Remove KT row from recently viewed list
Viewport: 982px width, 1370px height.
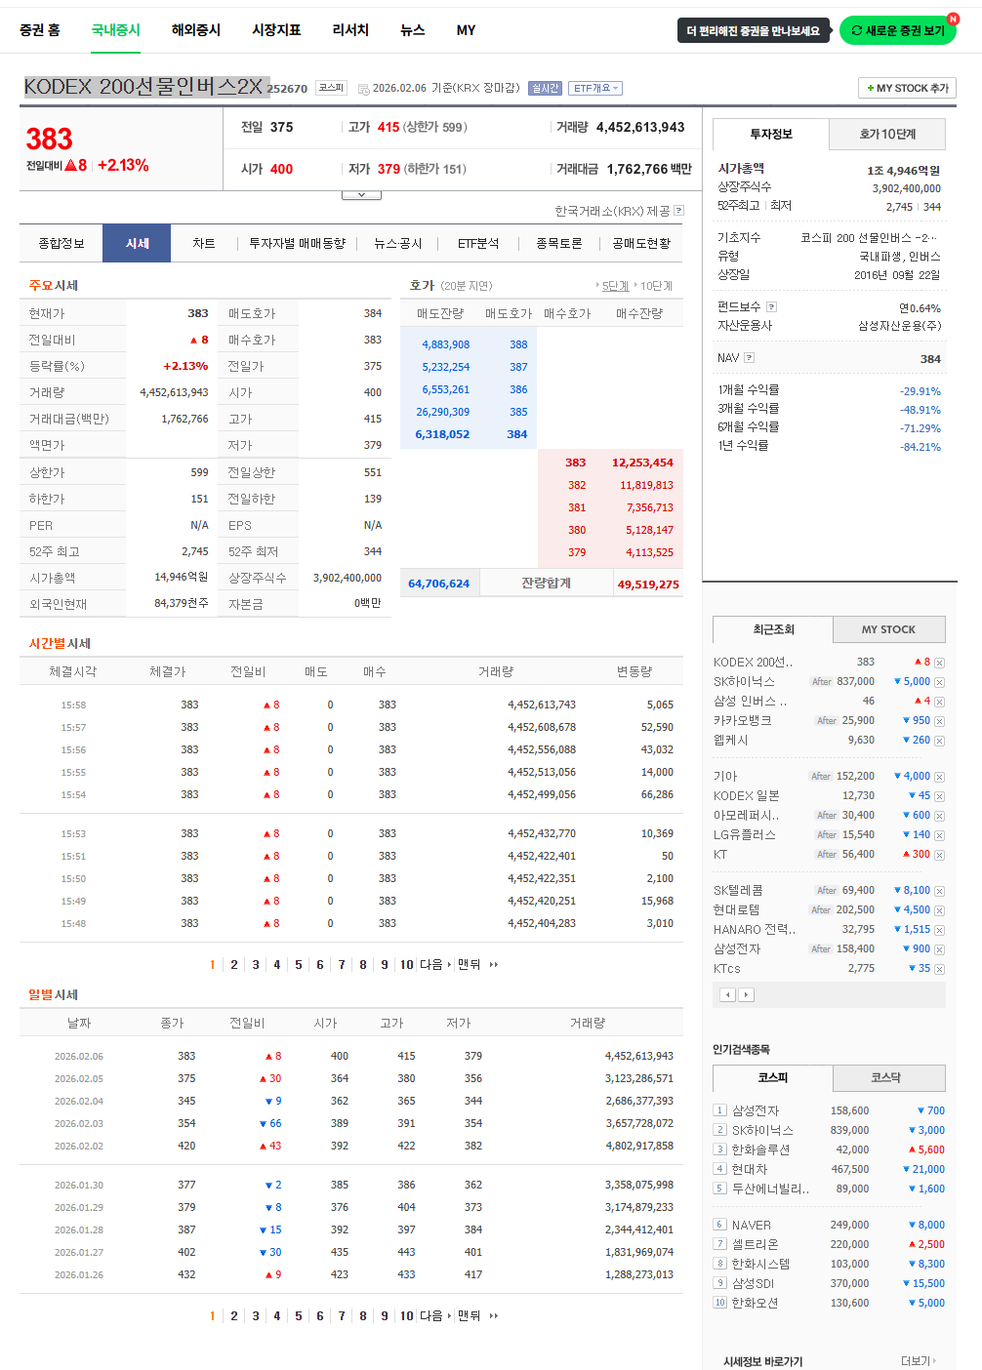coord(939,855)
